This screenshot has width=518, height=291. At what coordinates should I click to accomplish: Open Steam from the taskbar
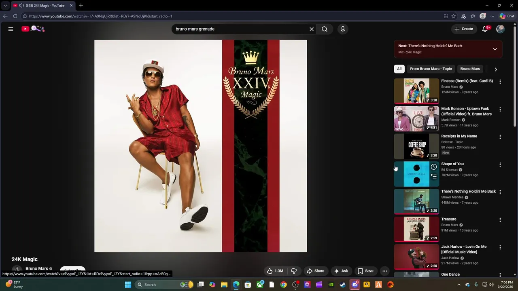pyautogui.click(x=343, y=285)
